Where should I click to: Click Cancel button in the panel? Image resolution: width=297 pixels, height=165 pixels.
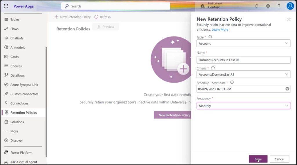point(279,159)
